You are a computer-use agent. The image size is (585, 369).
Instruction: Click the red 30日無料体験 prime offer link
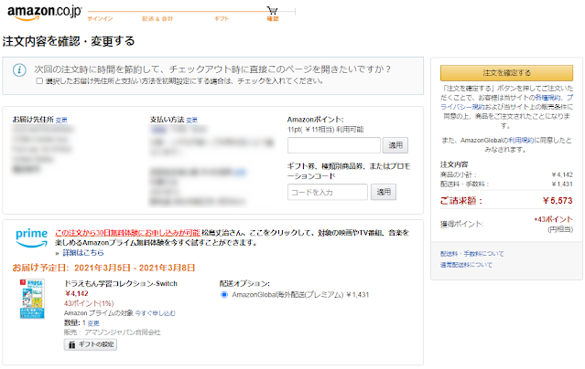click(127, 233)
